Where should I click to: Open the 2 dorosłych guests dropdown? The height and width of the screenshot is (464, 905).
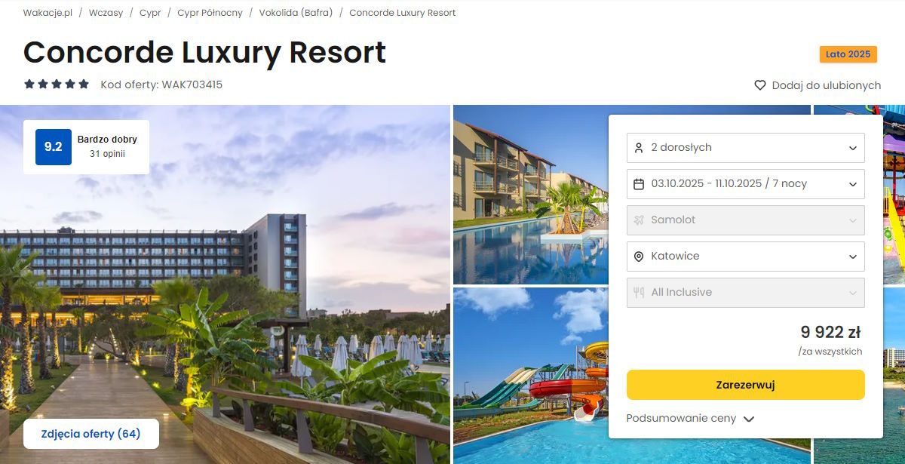[746, 148]
